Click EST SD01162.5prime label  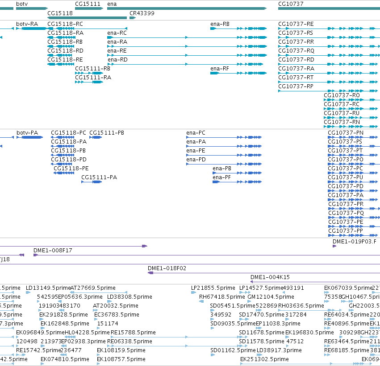[x=233, y=350]
